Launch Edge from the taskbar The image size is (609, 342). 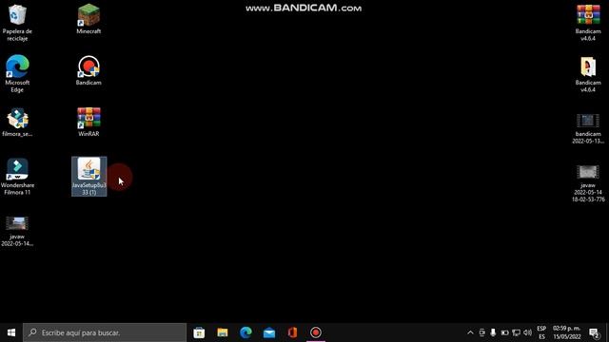(x=246, y=332)
